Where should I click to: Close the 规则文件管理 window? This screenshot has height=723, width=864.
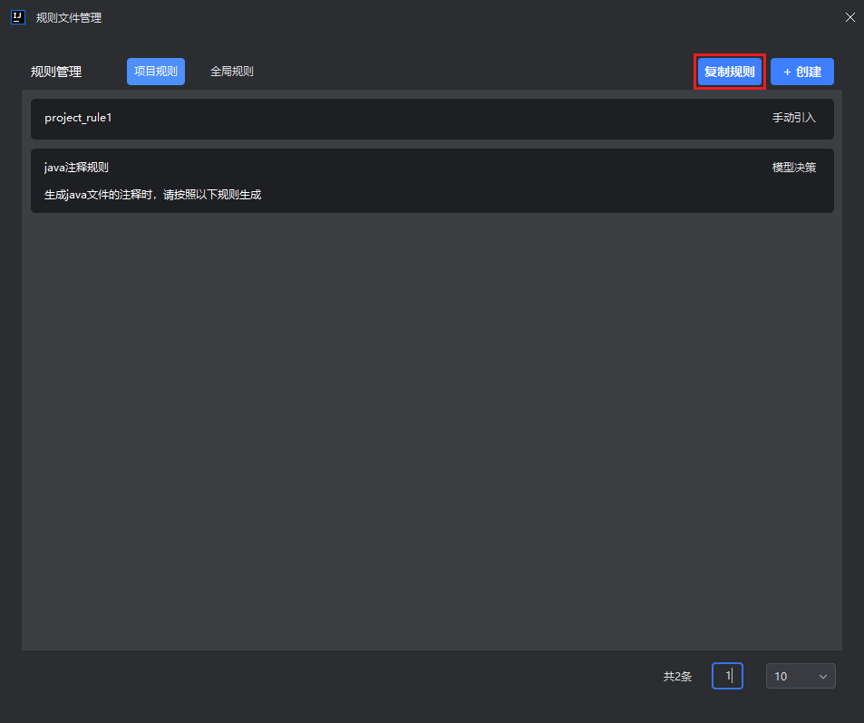tap(849, 17)
